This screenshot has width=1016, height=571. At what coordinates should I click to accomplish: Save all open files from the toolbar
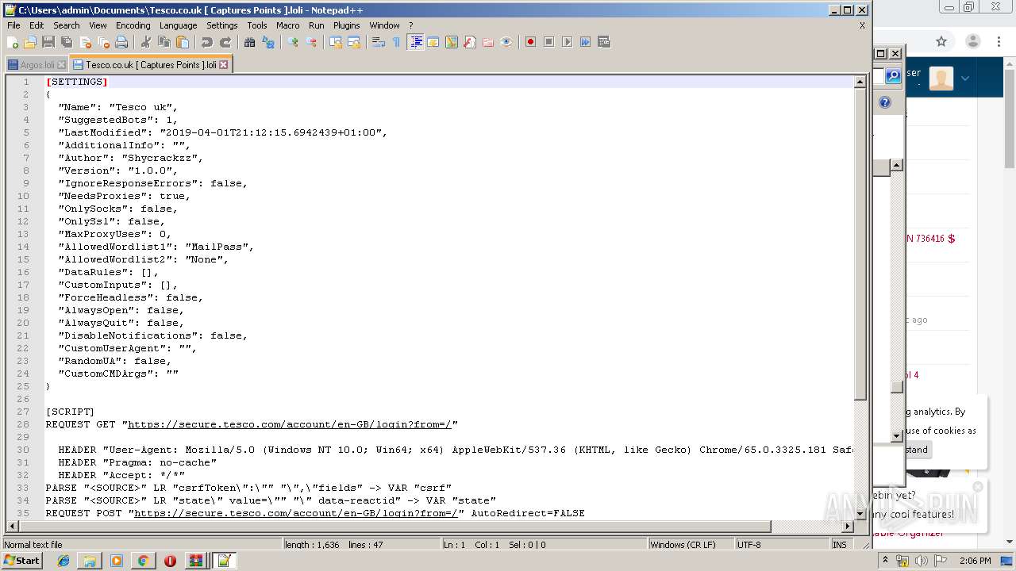[x=67, y=42]
